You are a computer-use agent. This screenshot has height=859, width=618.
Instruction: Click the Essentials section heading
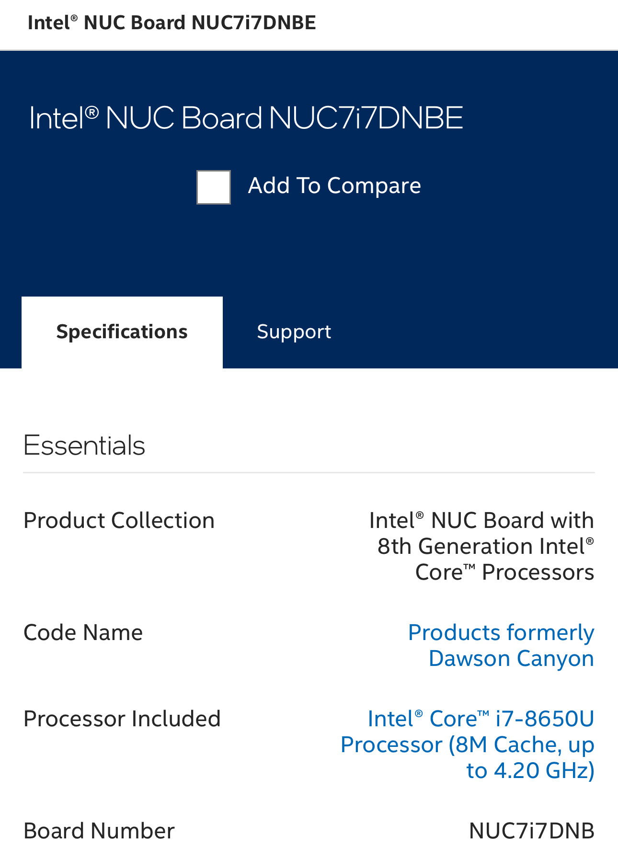click(x=84, y=446)
